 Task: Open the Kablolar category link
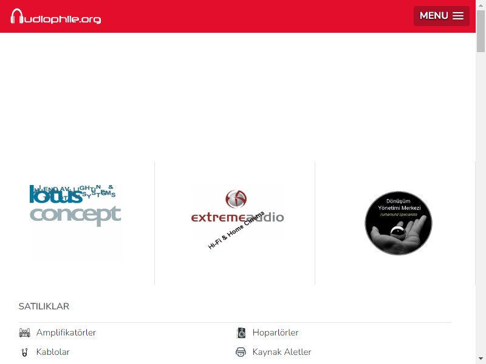click(x=53, y=352)
